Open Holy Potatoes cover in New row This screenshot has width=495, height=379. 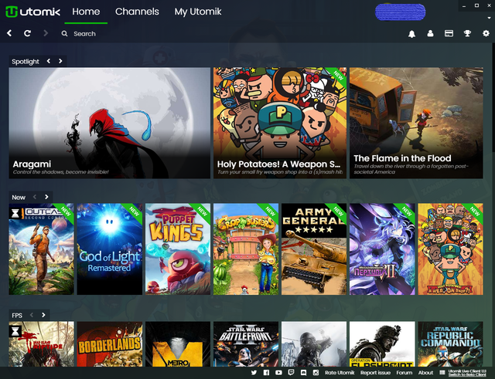coord(450,249)
